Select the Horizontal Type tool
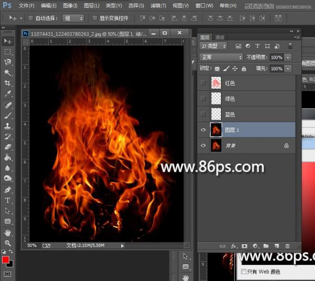 click(8, 200)
